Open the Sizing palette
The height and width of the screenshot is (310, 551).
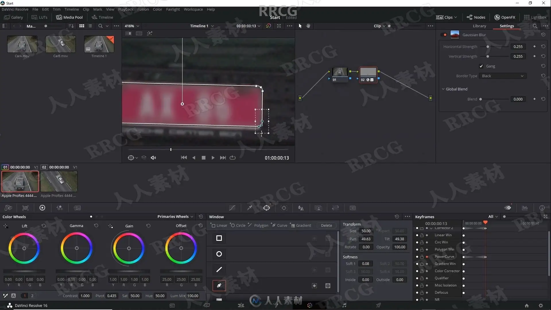[x=335, y=208]
